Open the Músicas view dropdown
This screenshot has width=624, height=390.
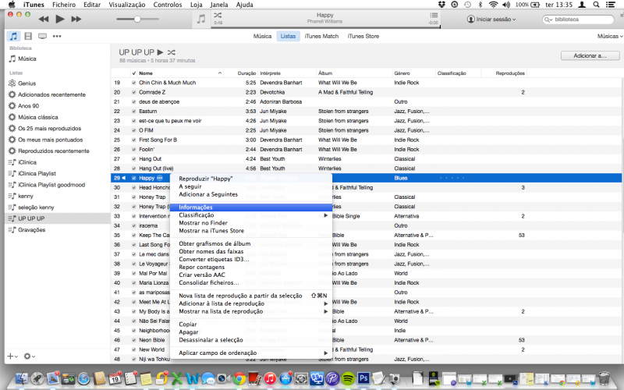pos(610,36)
